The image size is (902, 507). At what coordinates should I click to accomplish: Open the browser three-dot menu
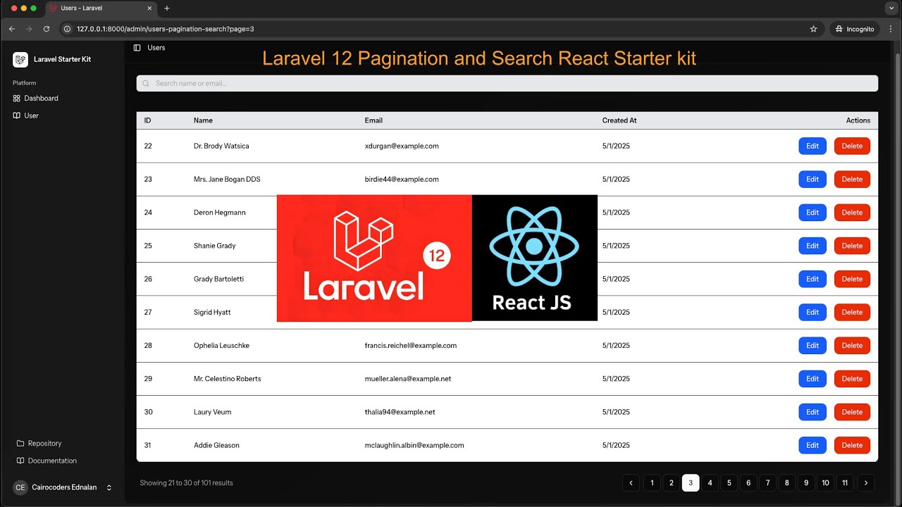(890, 29)
